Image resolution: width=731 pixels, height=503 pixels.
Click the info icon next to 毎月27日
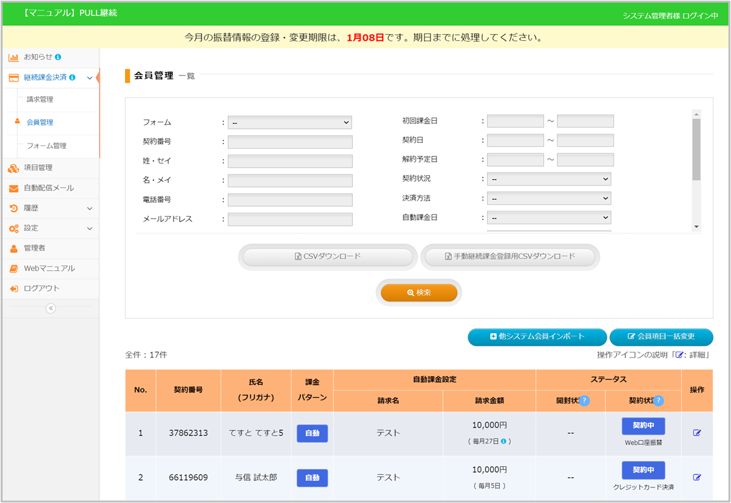(504, 440)
